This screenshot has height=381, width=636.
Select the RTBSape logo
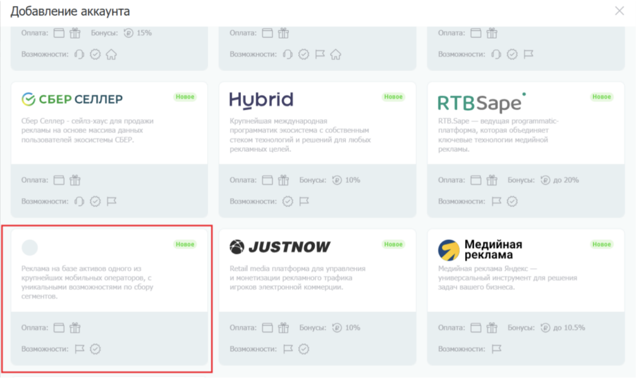tap(482, 103)
